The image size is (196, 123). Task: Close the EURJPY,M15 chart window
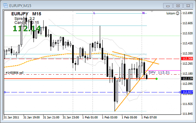click(188, 6)
